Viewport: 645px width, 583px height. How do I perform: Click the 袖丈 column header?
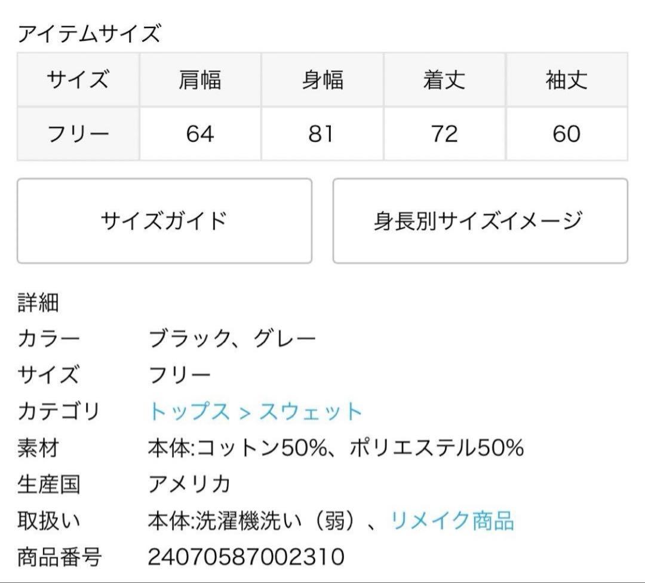(567, 80)
